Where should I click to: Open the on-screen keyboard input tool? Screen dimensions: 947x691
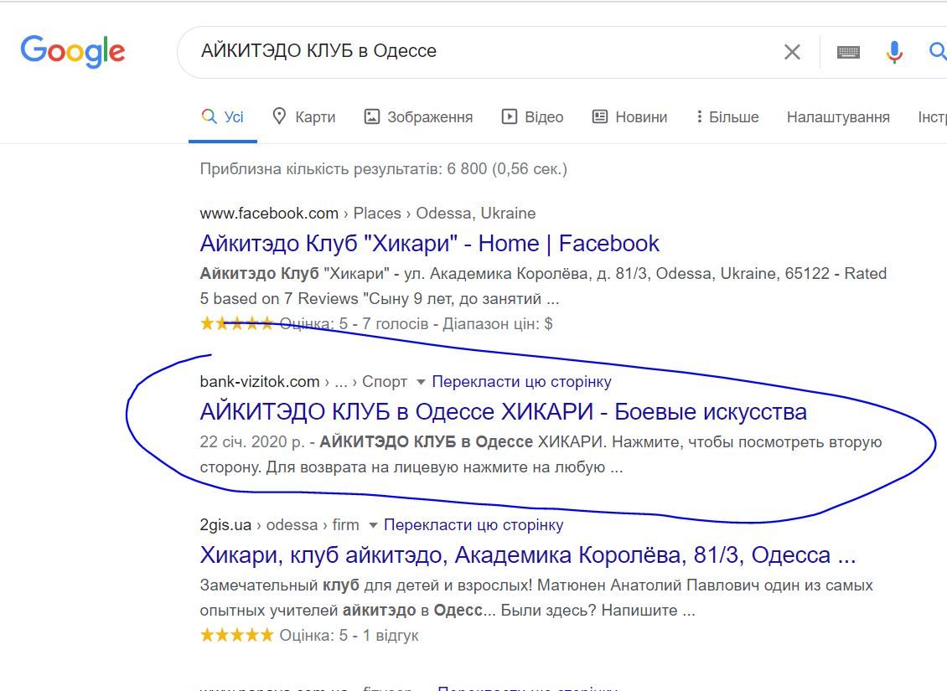tap(848, 52)
